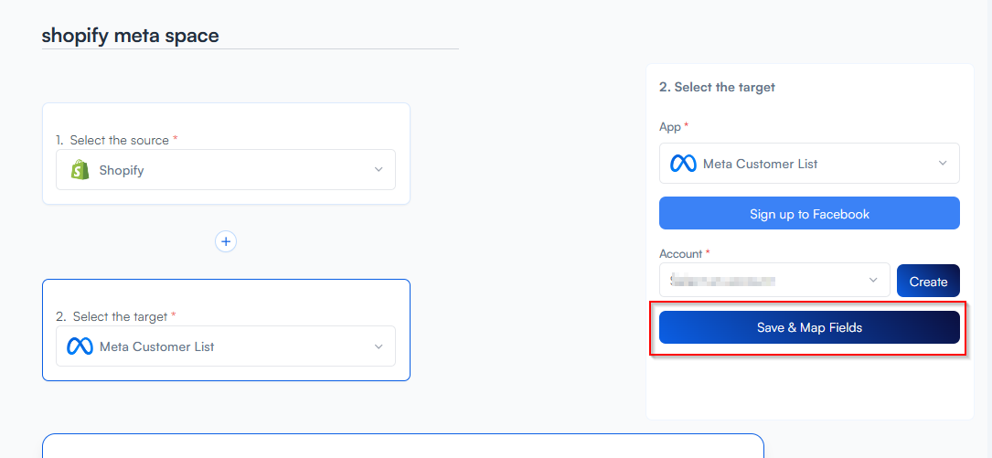Click "Meta Customer List" text in the App field

(x=760, y=164)
